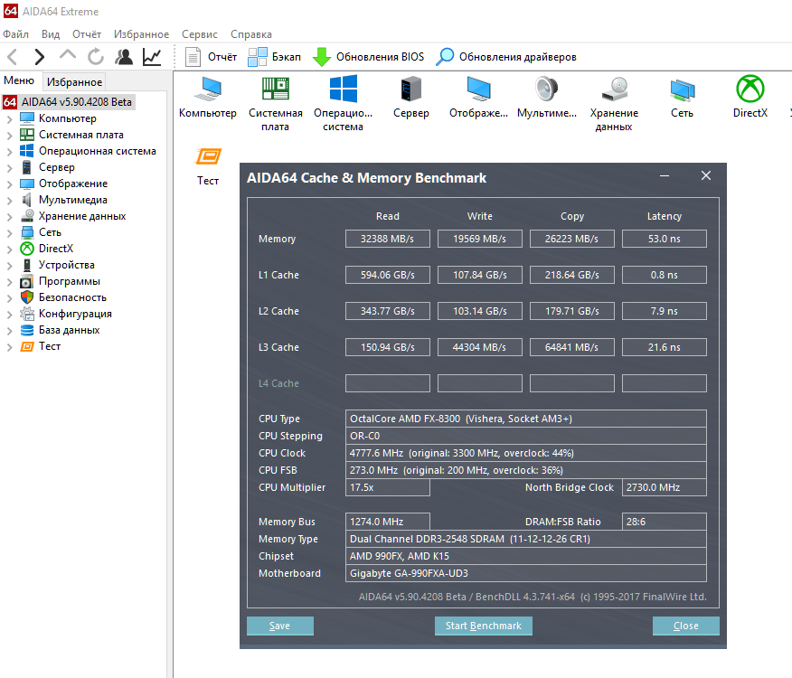792x678 pixels.
Task: Click the L3 Cache Copy value 64841 MB/s
Action: (x=571, y=347)
